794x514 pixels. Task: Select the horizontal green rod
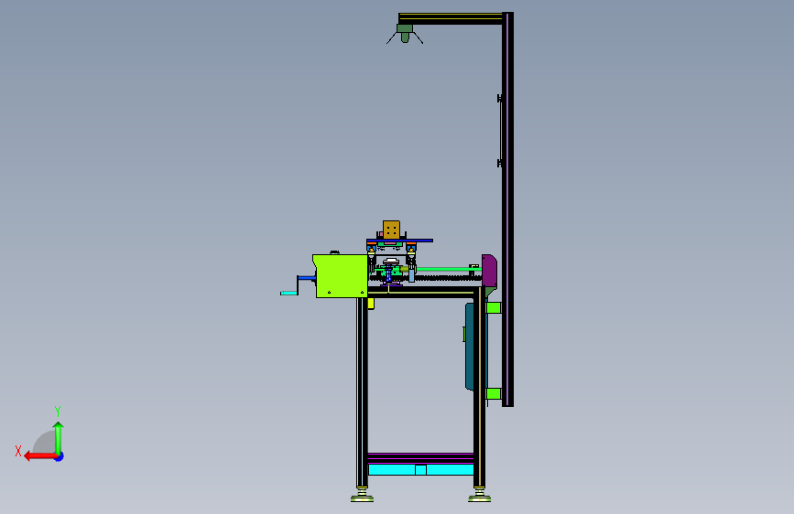[x=449, y=269]
